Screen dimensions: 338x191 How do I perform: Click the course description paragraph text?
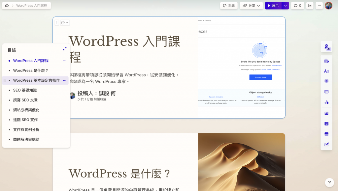click(x=124, y=78)
